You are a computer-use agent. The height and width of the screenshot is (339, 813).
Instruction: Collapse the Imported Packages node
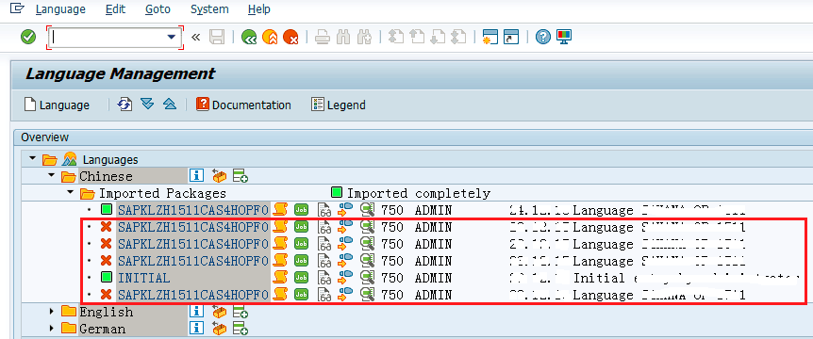click(70, 192)
